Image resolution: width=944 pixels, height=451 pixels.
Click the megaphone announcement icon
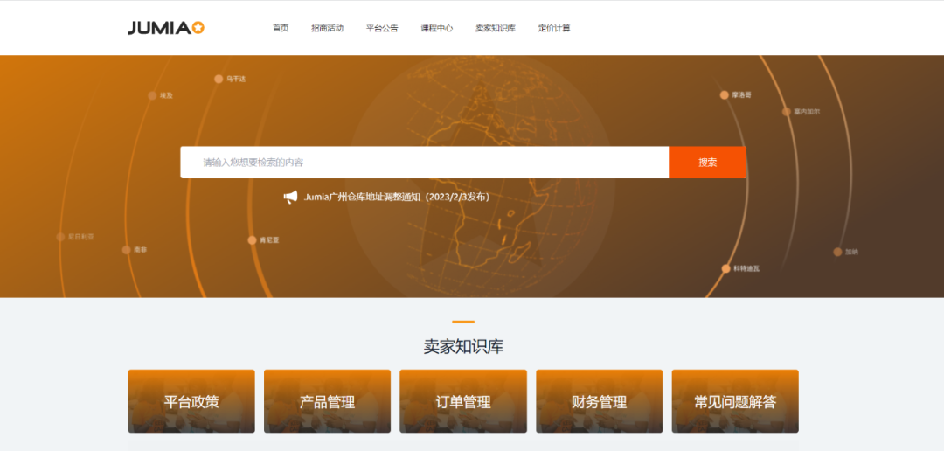pyautogui.click(x=291, y=197)
